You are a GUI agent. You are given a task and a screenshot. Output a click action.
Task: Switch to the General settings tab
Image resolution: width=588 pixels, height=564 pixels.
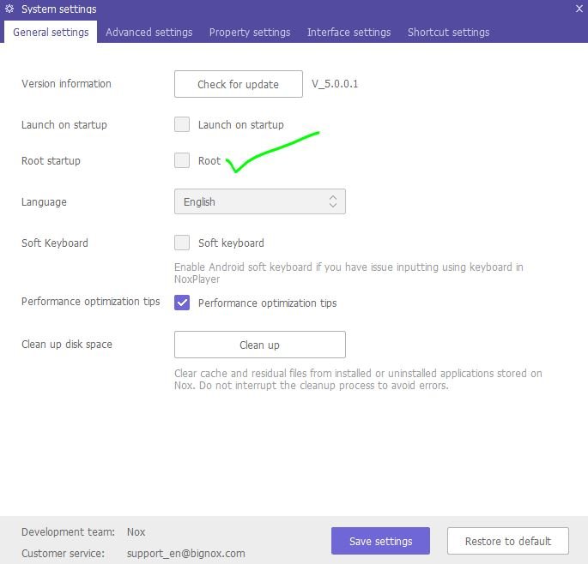point(51,33)
